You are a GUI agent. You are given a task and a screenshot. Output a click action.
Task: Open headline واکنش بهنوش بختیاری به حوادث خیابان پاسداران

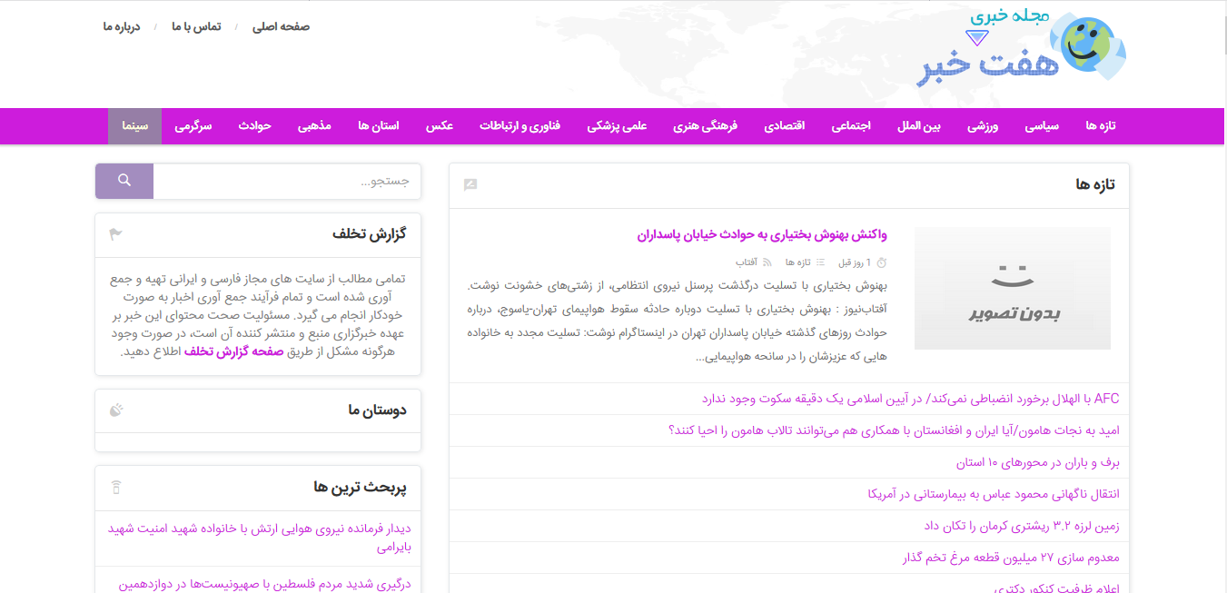point(762,235)
